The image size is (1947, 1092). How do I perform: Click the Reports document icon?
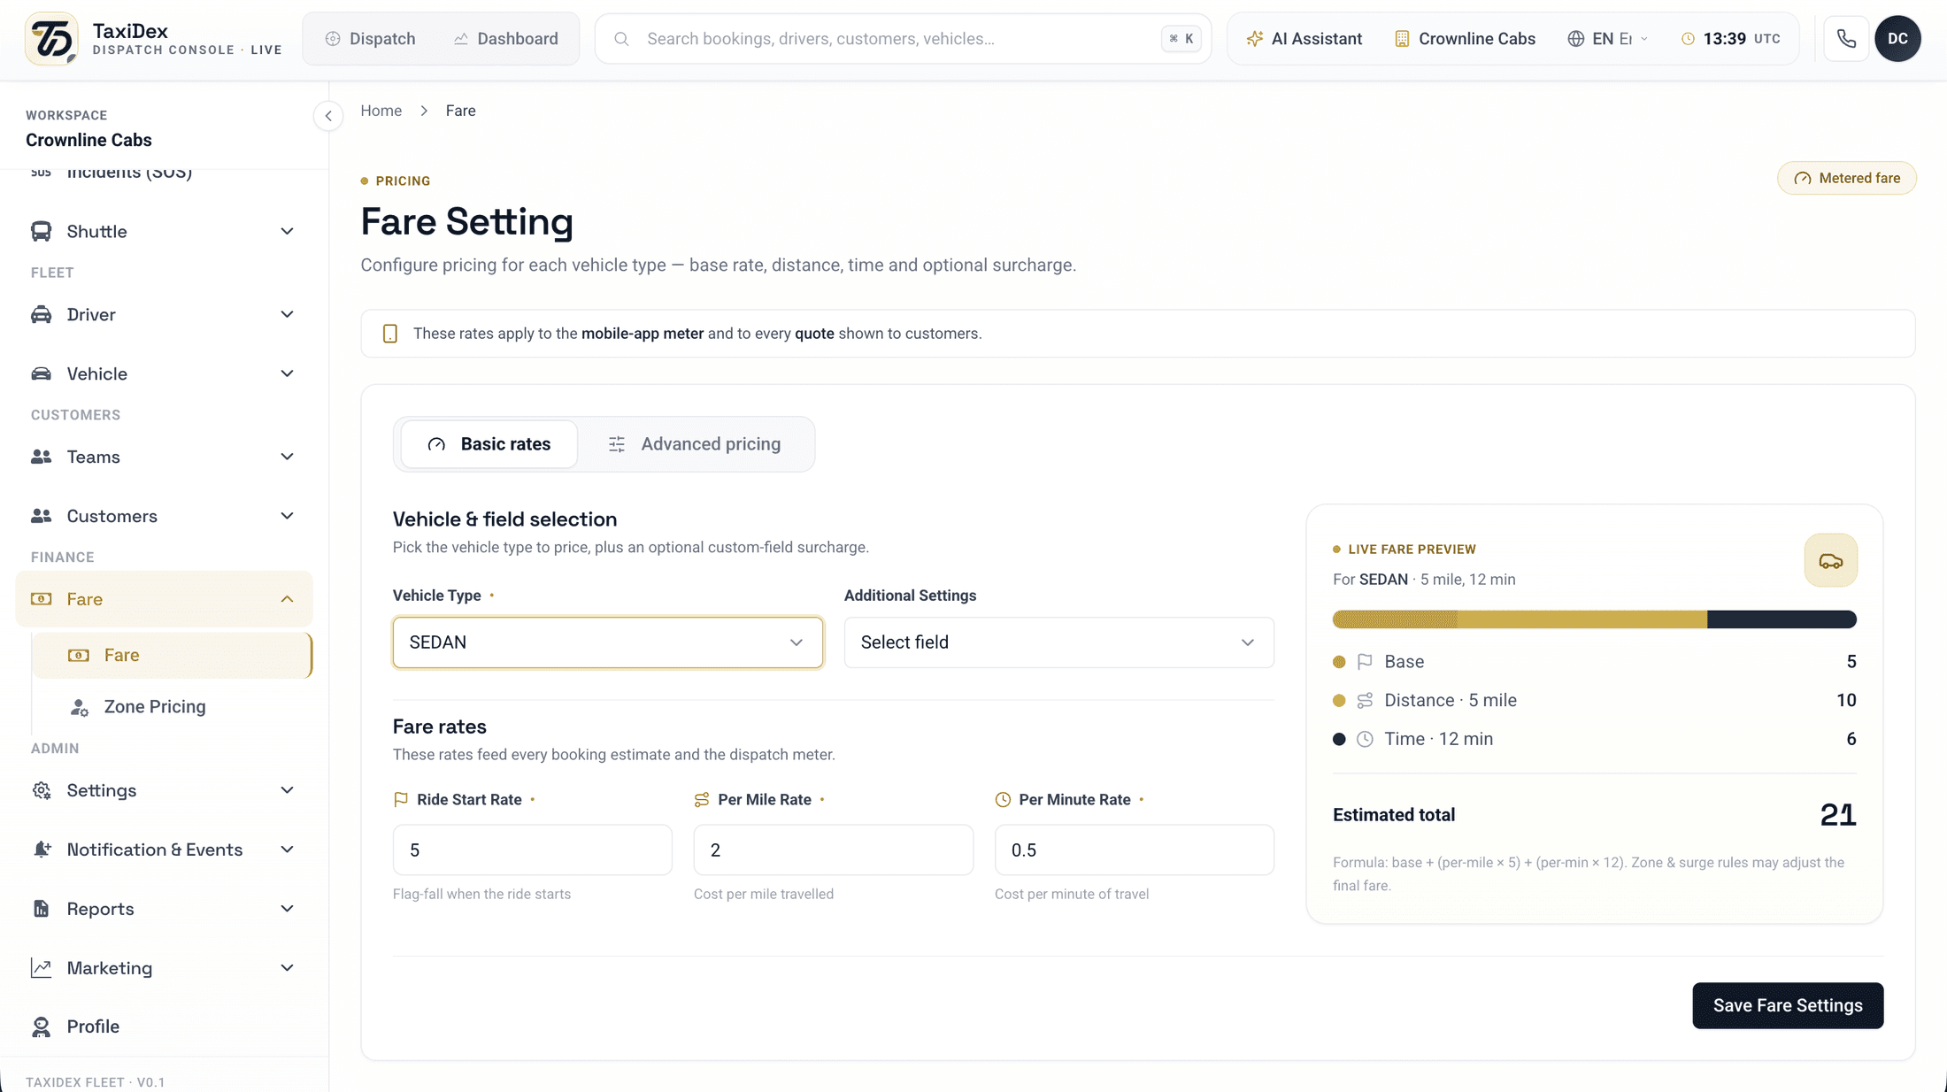(x=41, y=909)
